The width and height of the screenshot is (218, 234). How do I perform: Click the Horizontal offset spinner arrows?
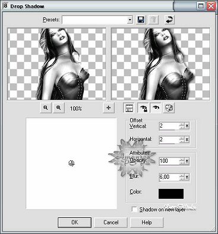coord(182,140)
